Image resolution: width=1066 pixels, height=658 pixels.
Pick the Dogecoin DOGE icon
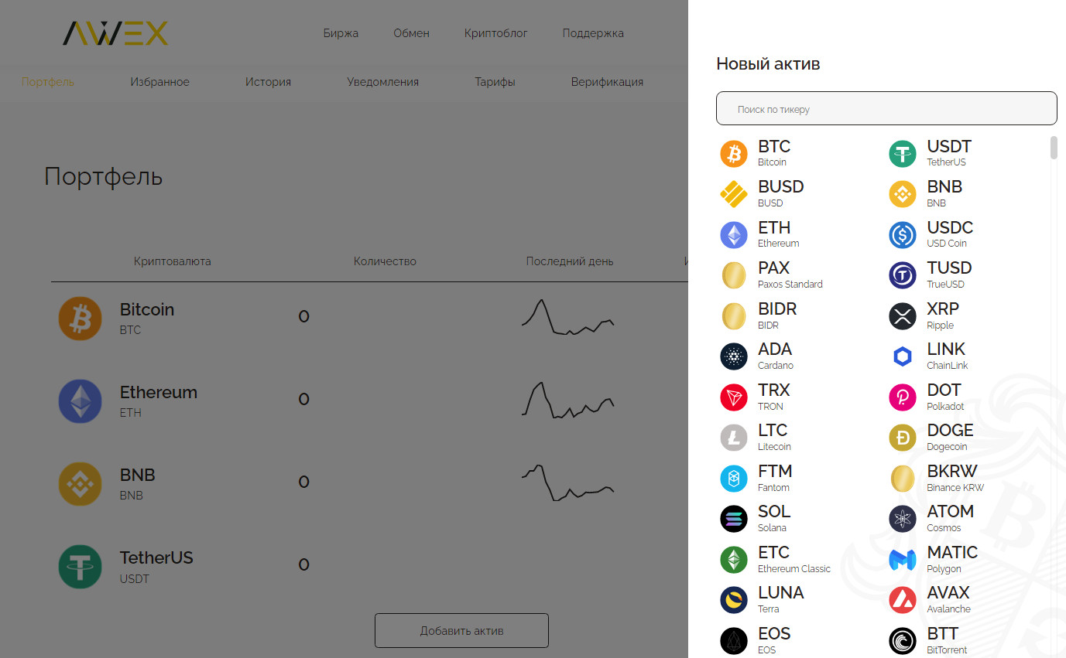(903, 438)
